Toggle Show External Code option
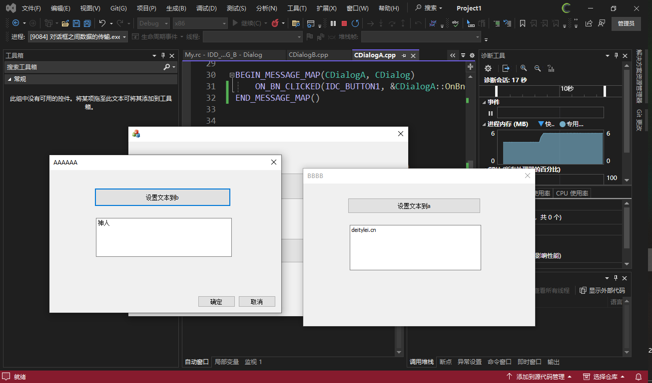 click(x=602, y=290)
